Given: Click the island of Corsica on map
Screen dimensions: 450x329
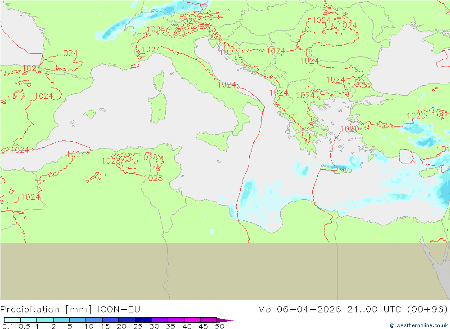Looking at the screenshot, I should (159, 81).
